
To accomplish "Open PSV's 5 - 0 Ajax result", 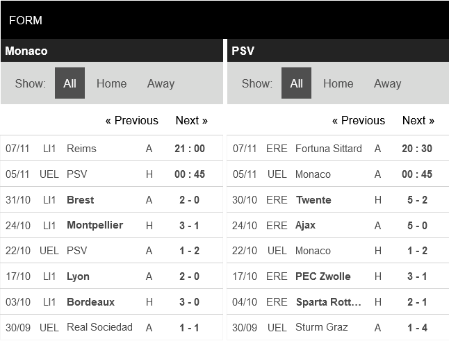I will coord(416,225).
